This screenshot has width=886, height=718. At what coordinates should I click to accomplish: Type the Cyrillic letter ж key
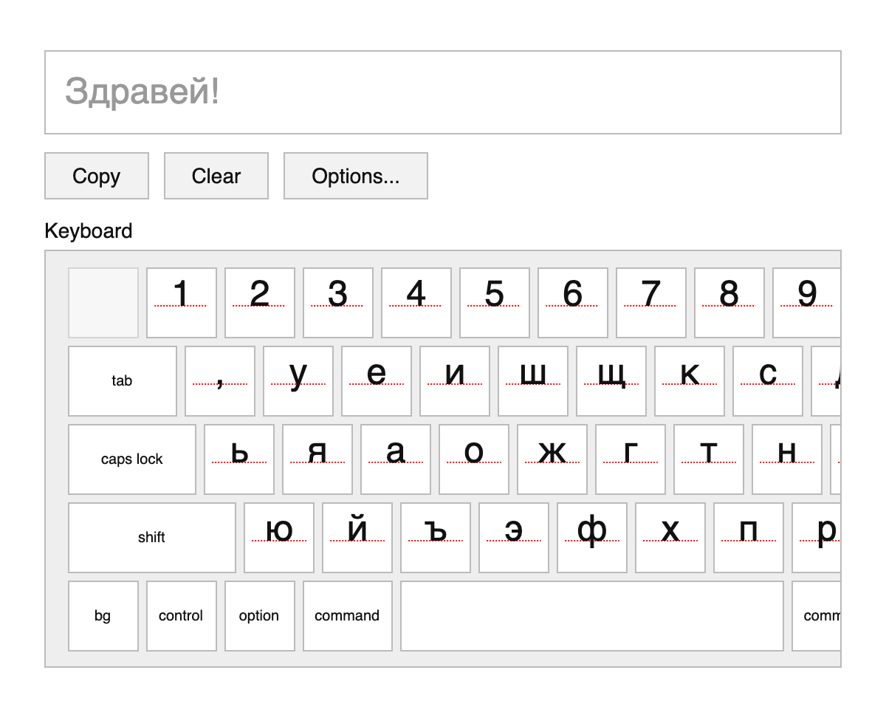coord(552,459)
